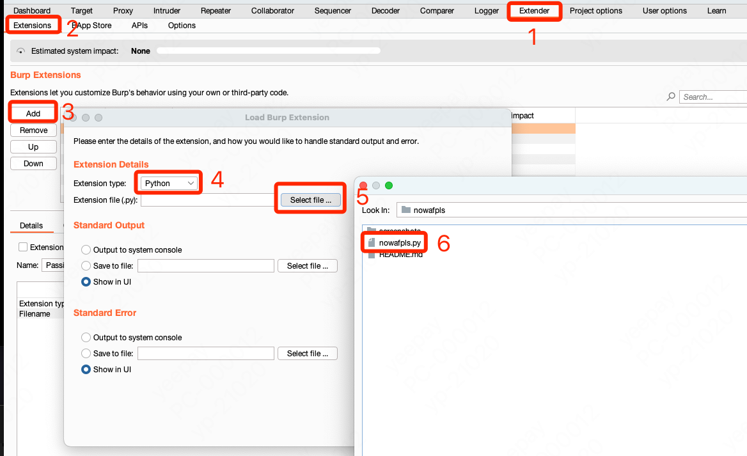Switch to the BApp Store tab
Image resolution: width=747 pixels, height=456 pixels.
point(93,26)
